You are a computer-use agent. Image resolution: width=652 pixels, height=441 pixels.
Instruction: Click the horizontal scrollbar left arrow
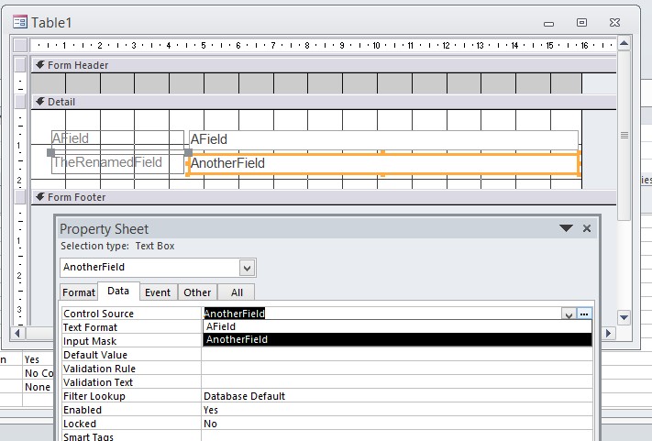17,333
